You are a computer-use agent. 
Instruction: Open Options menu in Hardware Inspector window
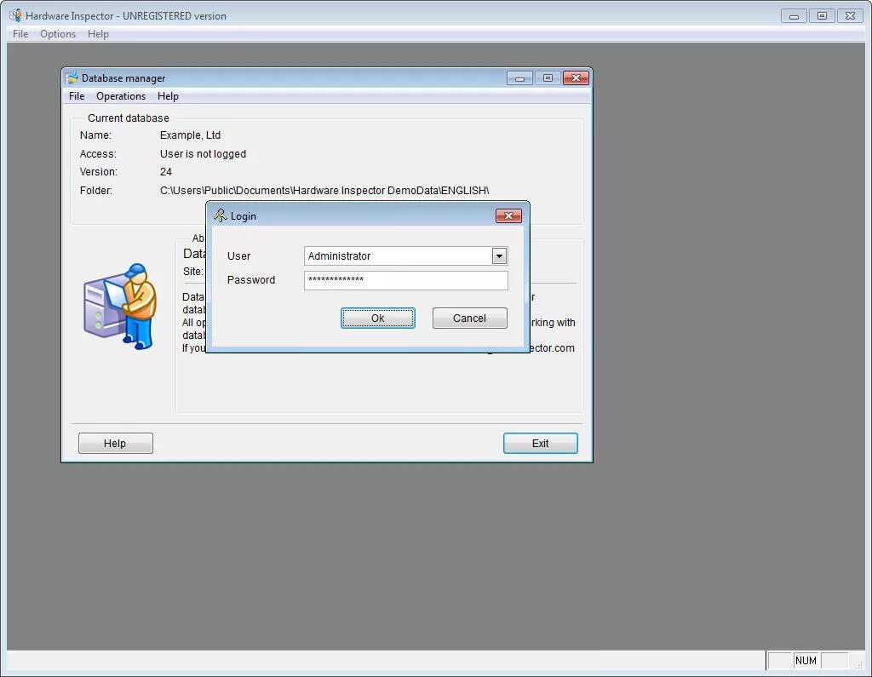58,34
